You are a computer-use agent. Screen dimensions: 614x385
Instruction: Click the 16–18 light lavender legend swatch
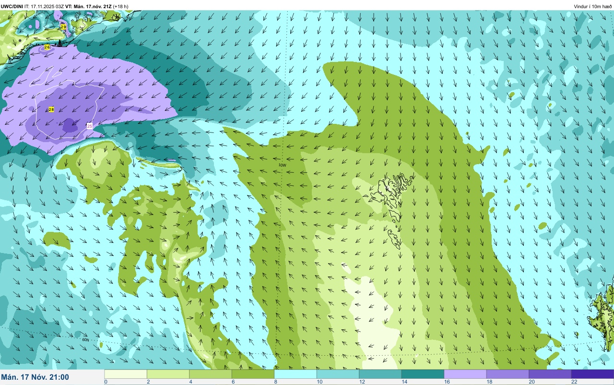click(x=465, y=374)
